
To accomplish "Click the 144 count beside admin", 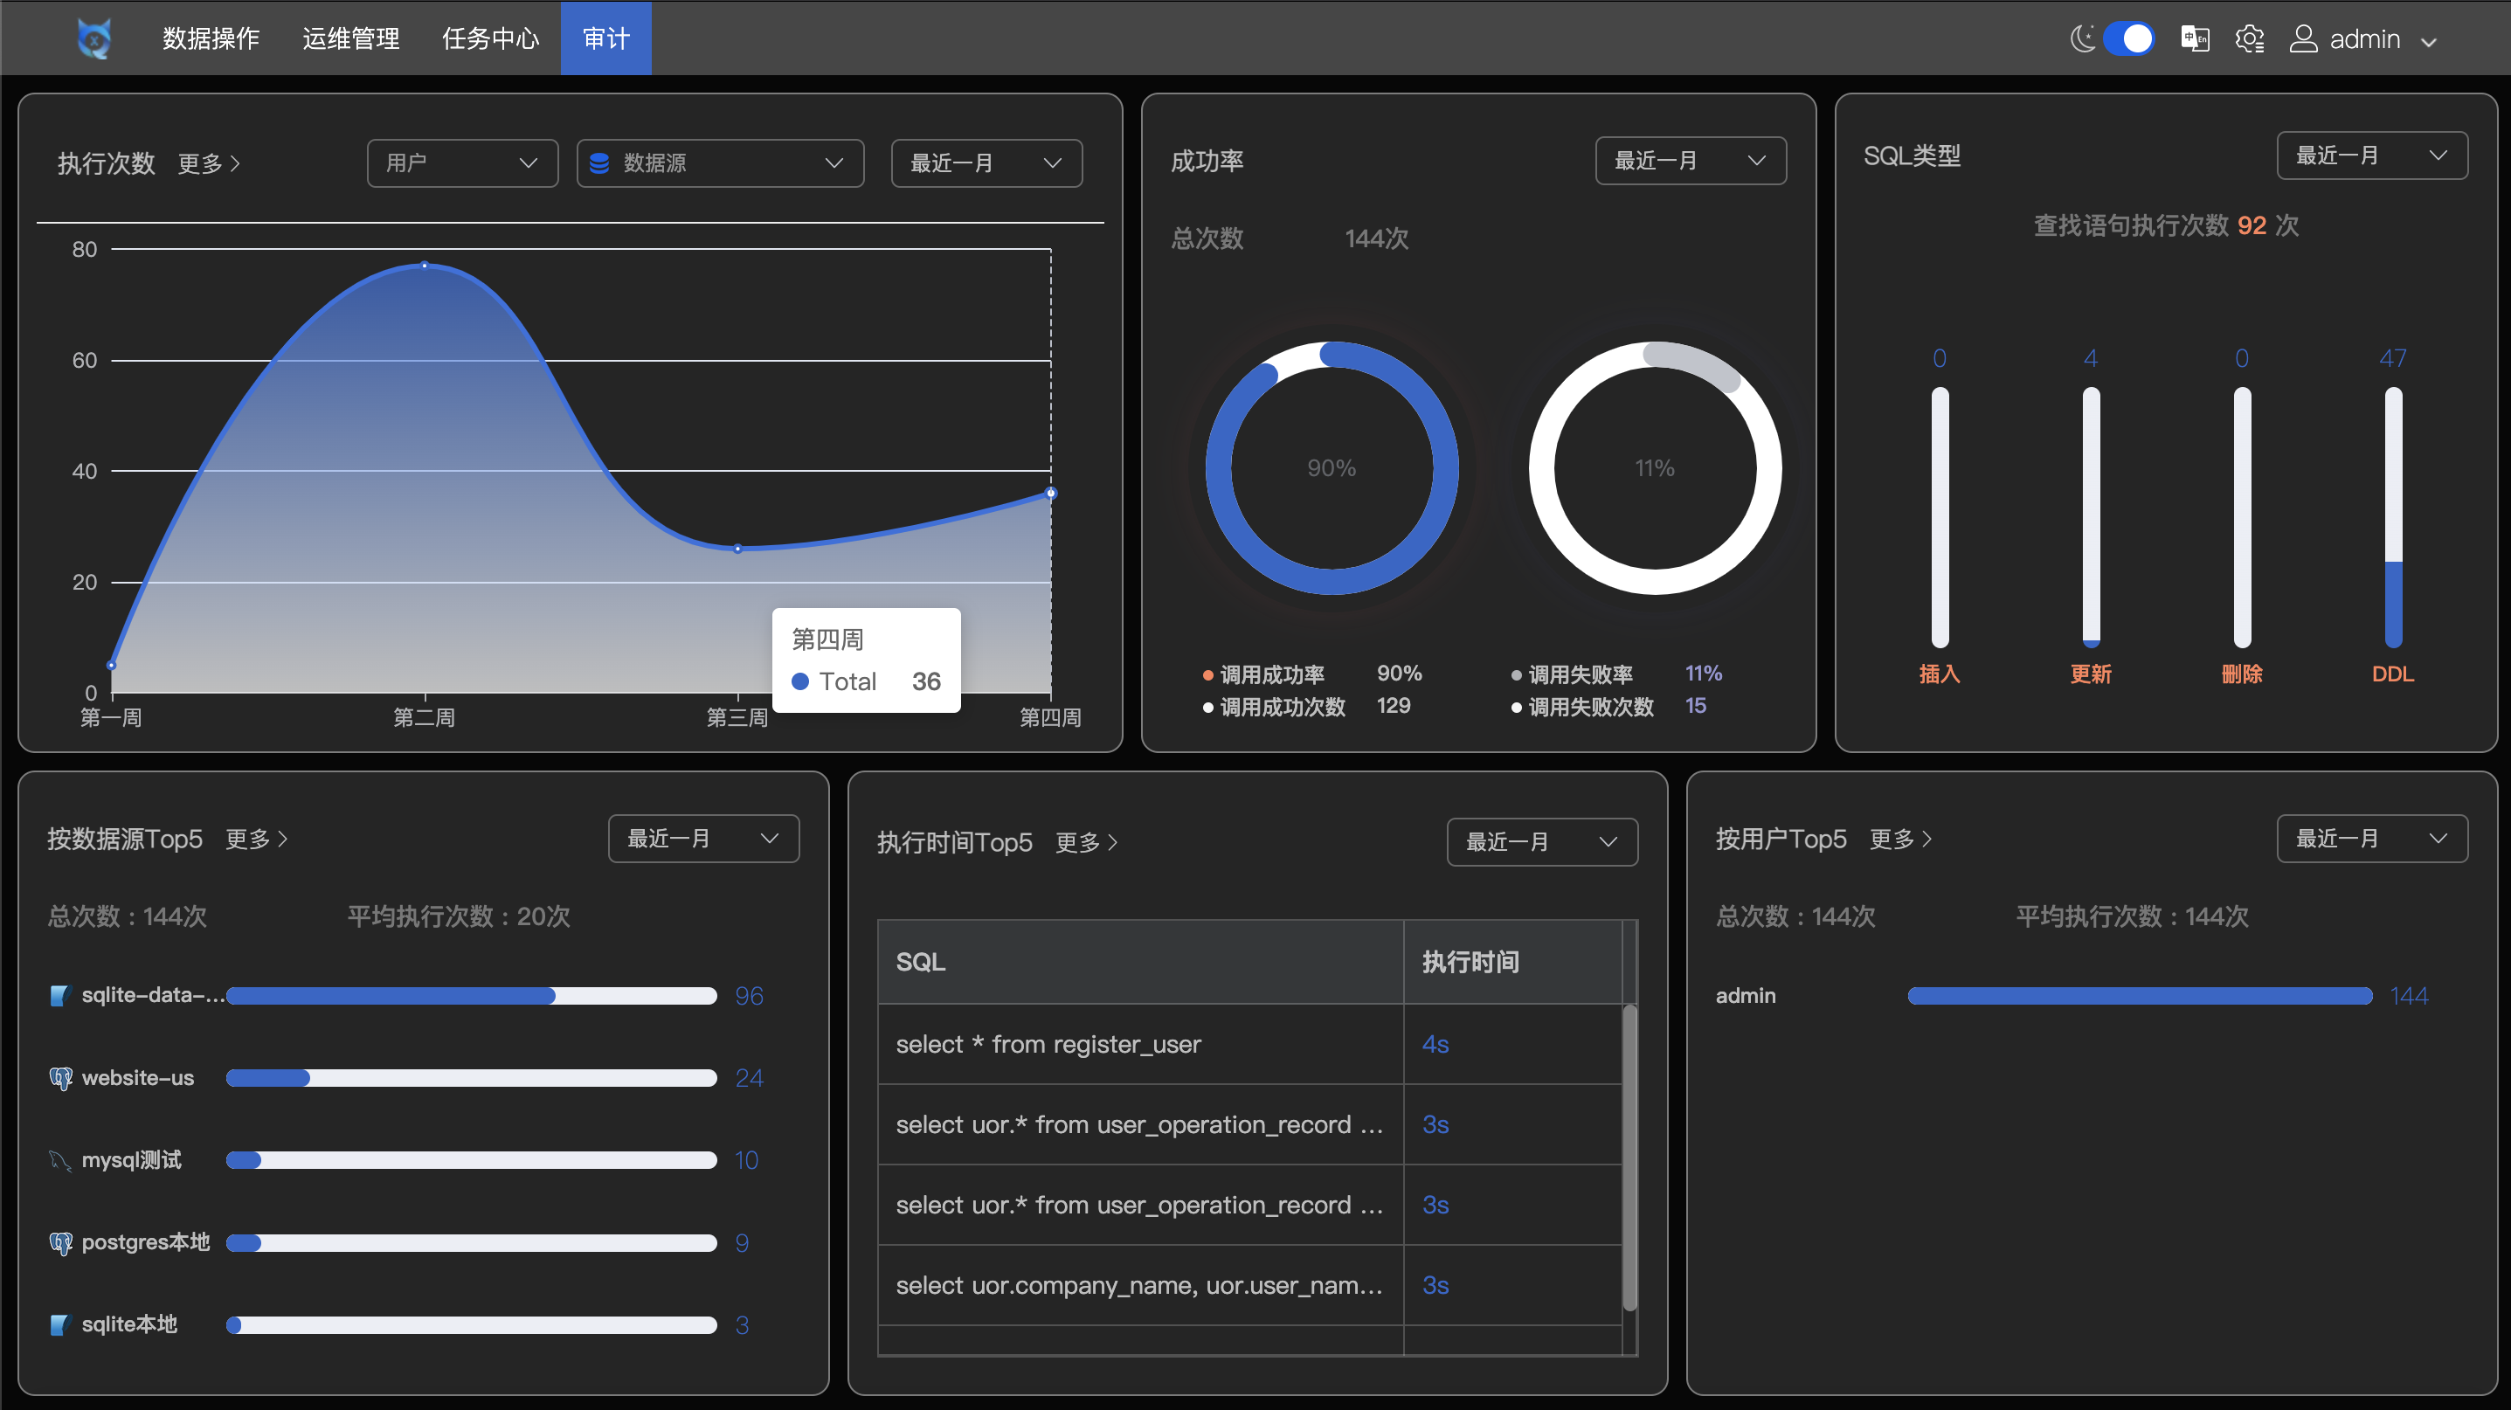I will (2409, 995).
